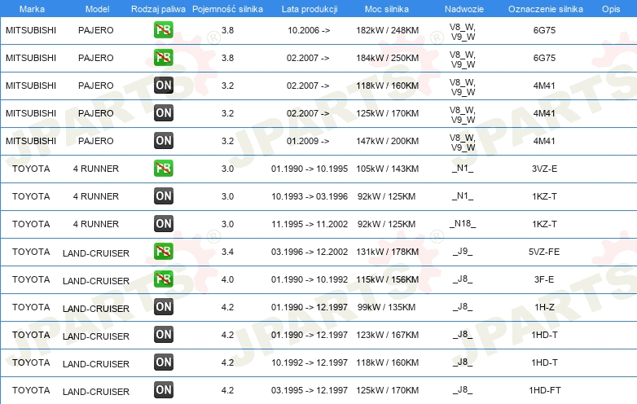Click the PB petrol icon in the 4 Runner 3VZ-E row
The width and height of the screenshot is (637, 404).
point(163,169)
